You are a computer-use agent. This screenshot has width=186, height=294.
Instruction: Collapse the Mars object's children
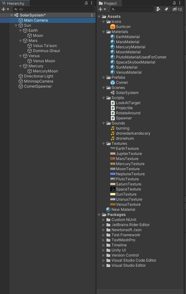tap(21, 41)
